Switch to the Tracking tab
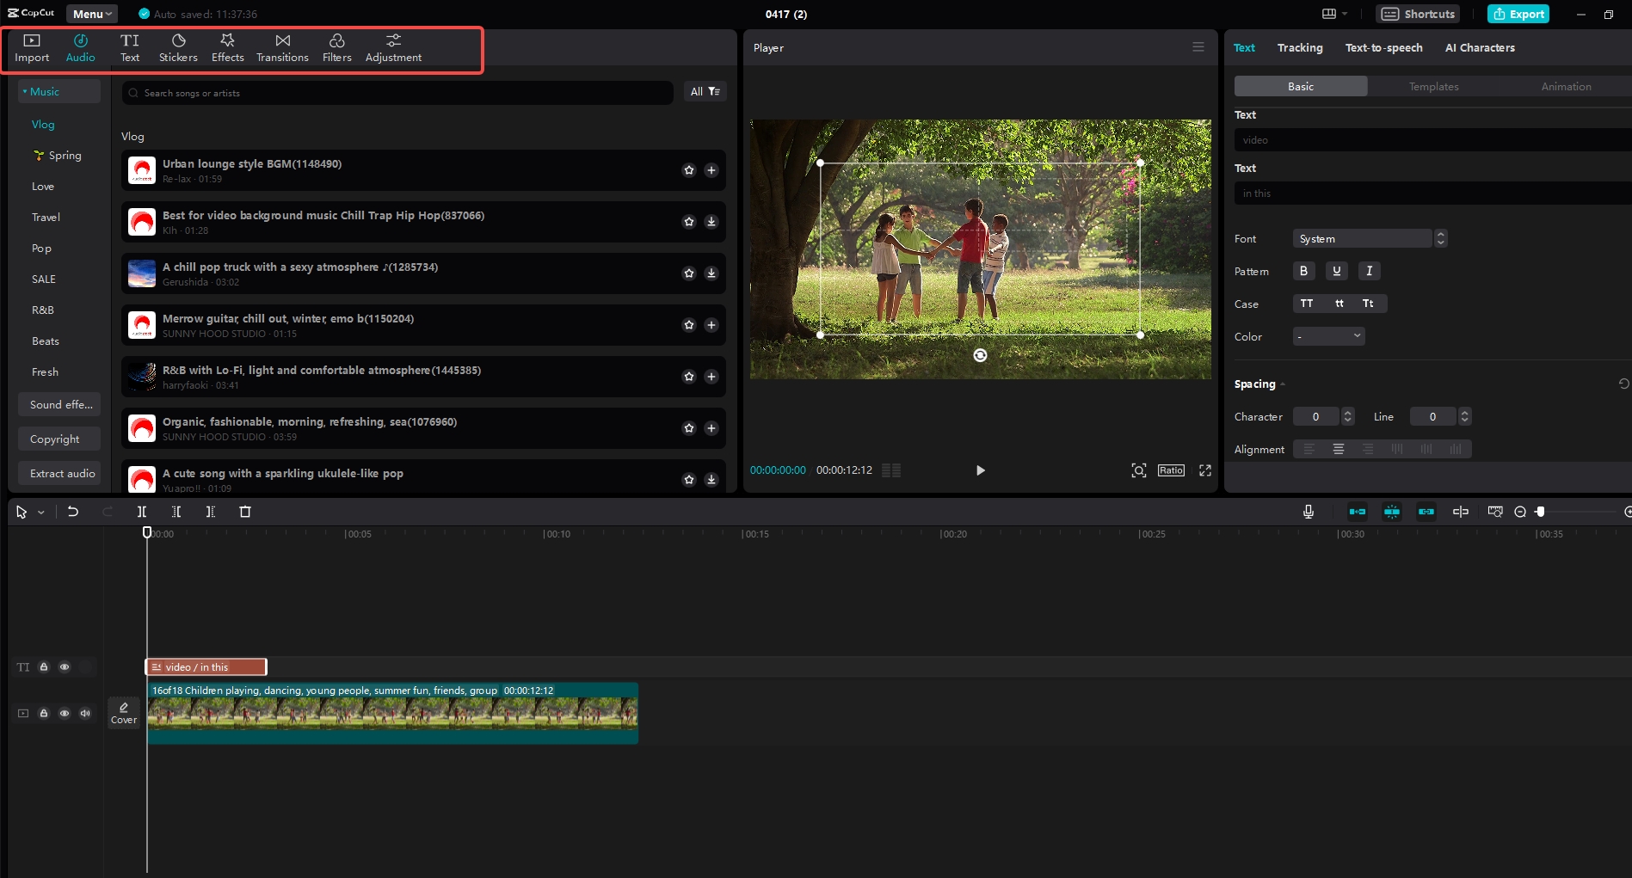The width and height of the screenshot is (1632, 878). (1300, 47)
